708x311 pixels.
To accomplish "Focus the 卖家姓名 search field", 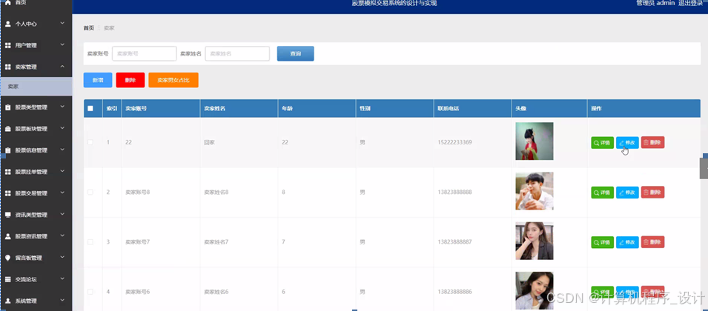I will (237, 53).
